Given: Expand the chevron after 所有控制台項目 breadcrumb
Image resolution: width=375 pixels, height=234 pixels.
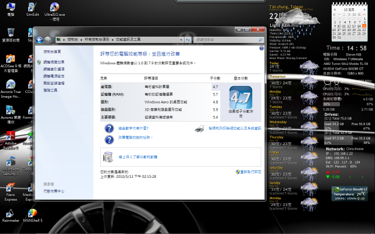Looking at the screenshot, I should (112, 40).
